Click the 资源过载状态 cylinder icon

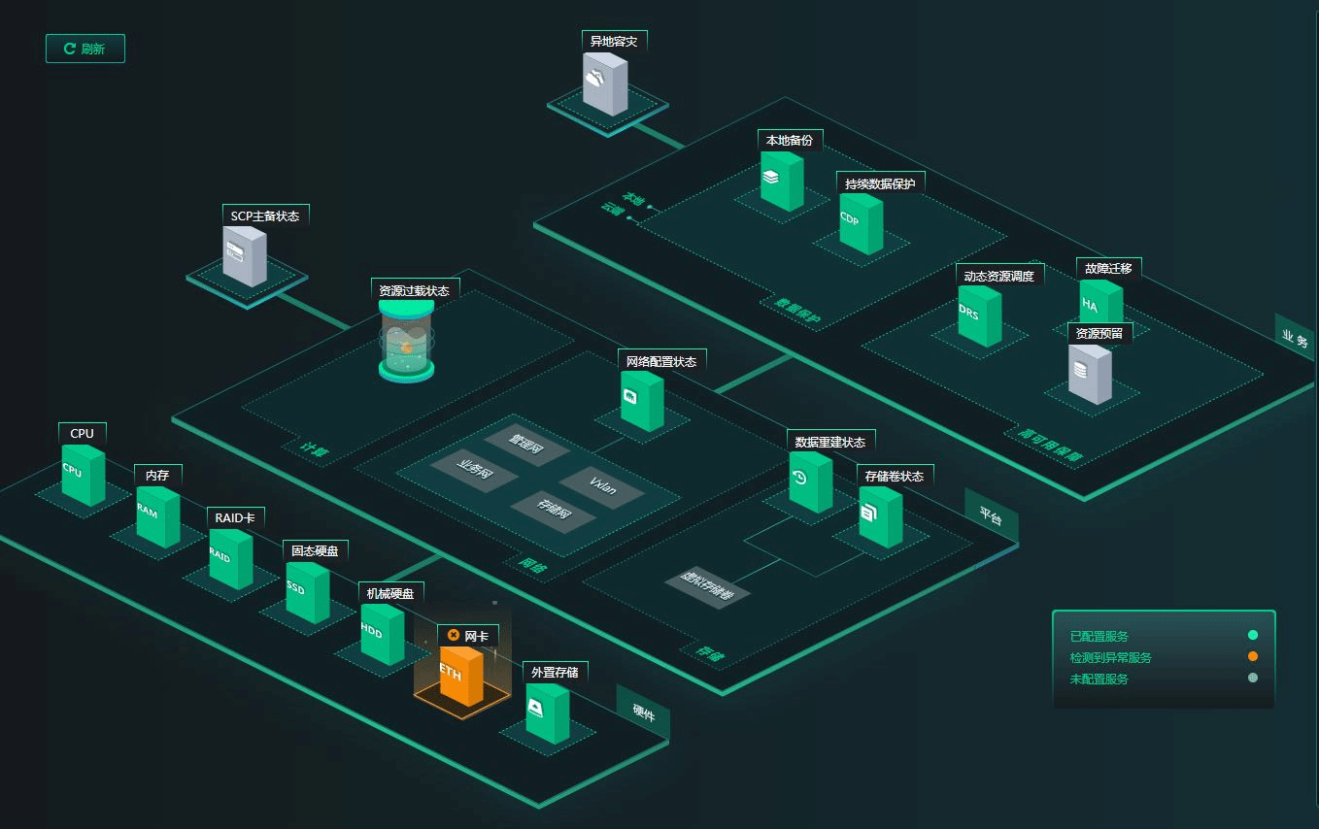(406, 342)
